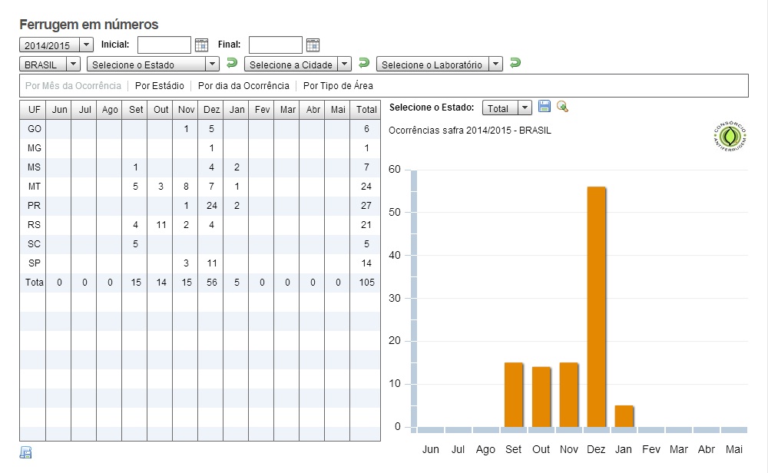Viewport: 768px width, 473px height.
Task: Switch to Por Estádio tab
Action: point(160,86)
